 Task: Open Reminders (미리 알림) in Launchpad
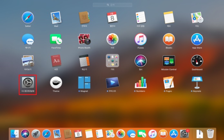(x=141, y=17)
